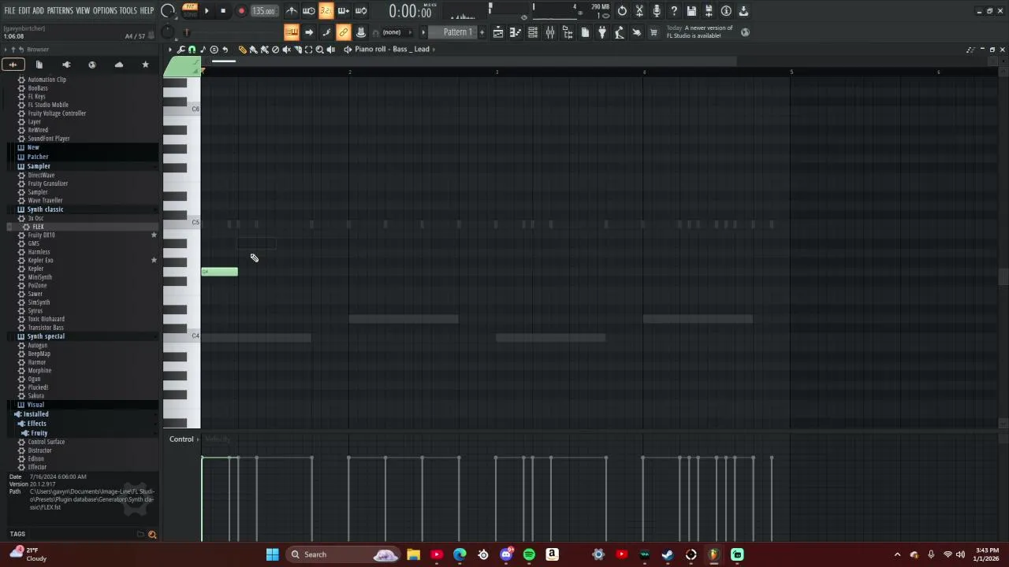1009x567 pixels.
Task: Open the piano roll menu arrow
Action: pos(169,50)
